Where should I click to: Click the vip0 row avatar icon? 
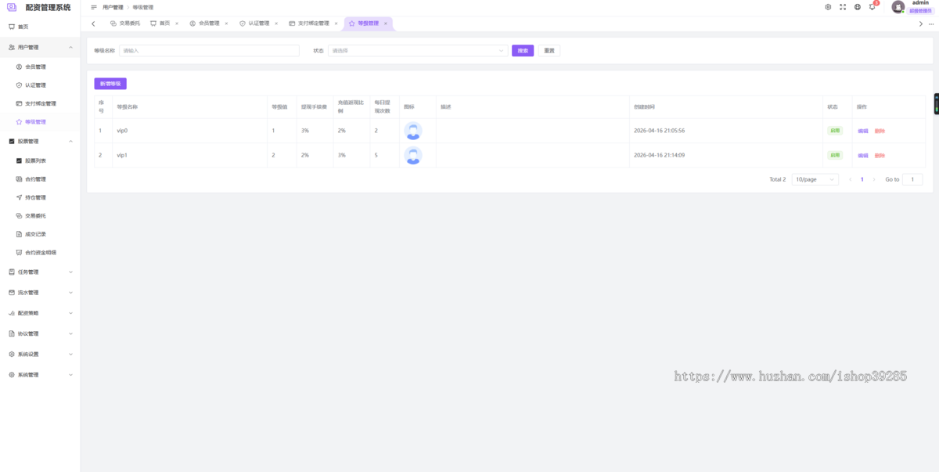click(x=413, y=131)
